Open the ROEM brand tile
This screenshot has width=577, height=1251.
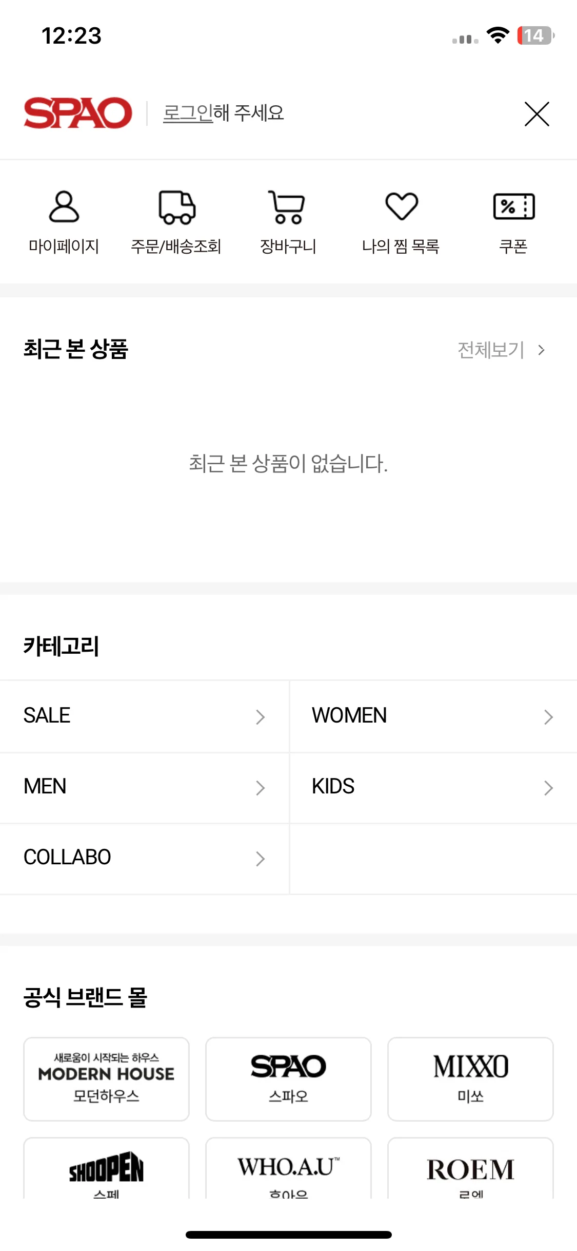coord(470,1169)
